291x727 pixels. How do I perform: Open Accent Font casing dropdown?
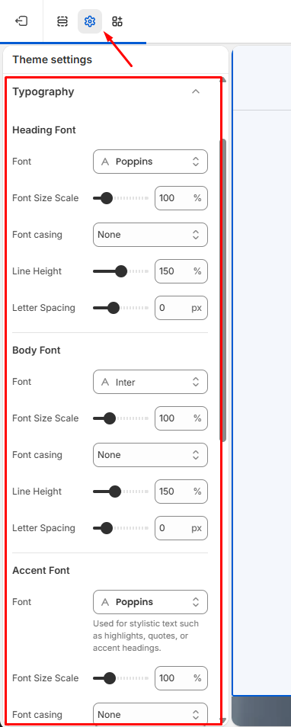[150, 715]
